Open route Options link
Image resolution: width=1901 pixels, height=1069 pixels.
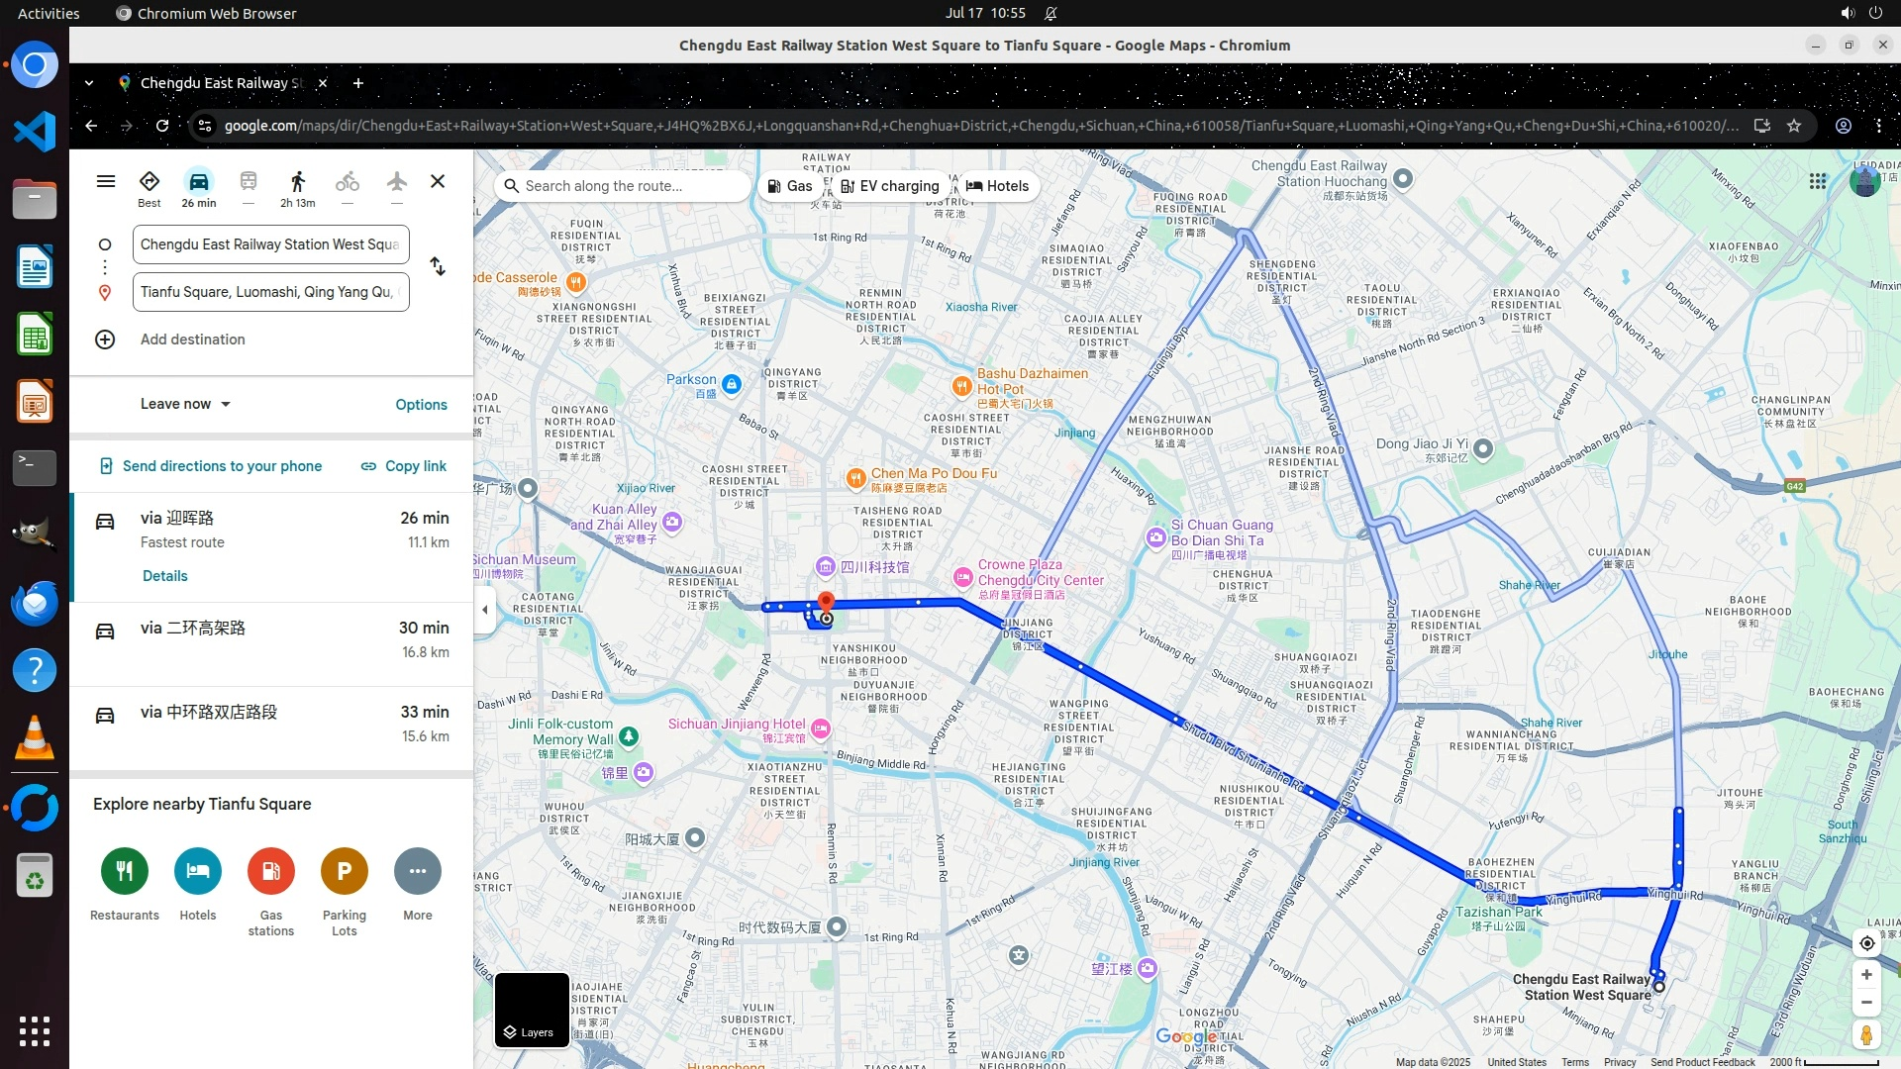click(x=421, y=405)
